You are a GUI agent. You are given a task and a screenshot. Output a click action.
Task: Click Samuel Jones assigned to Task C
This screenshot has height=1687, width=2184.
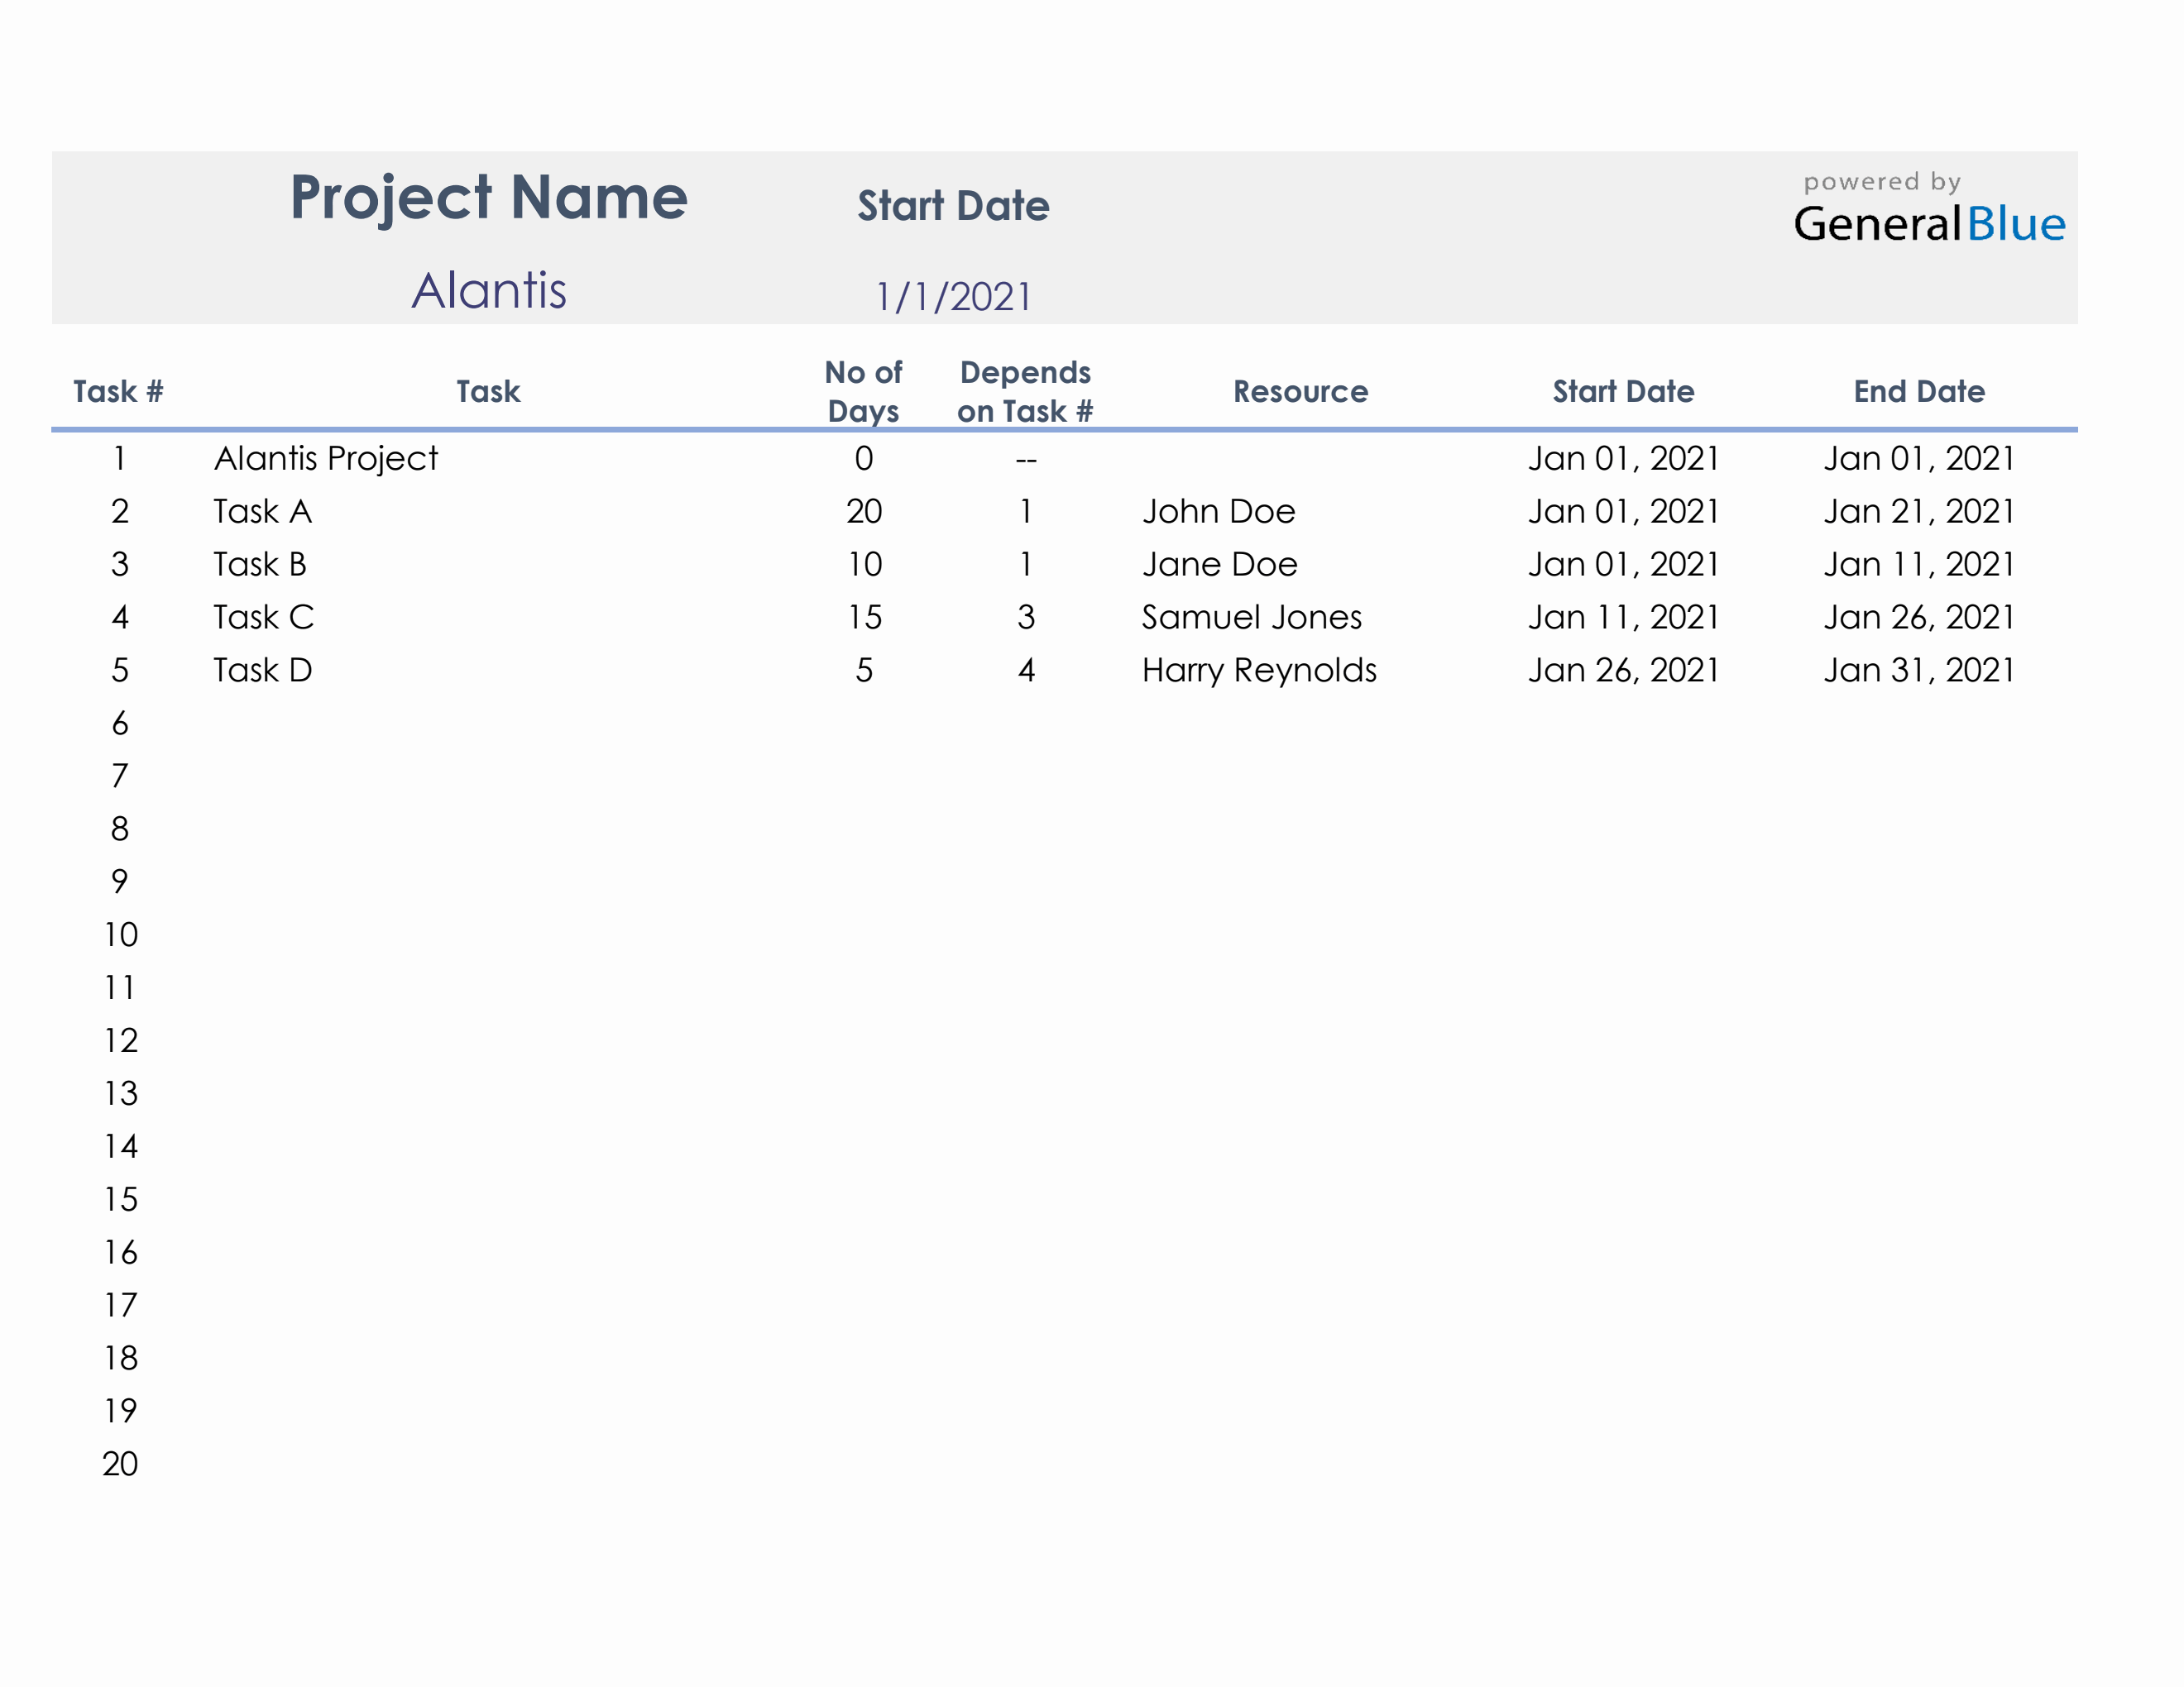click(x=1251, y=617)
